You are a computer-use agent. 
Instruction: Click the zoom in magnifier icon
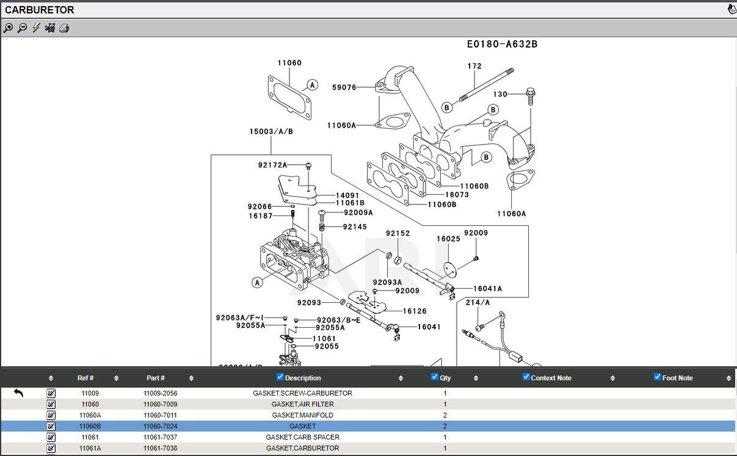(x=8, y=28)
